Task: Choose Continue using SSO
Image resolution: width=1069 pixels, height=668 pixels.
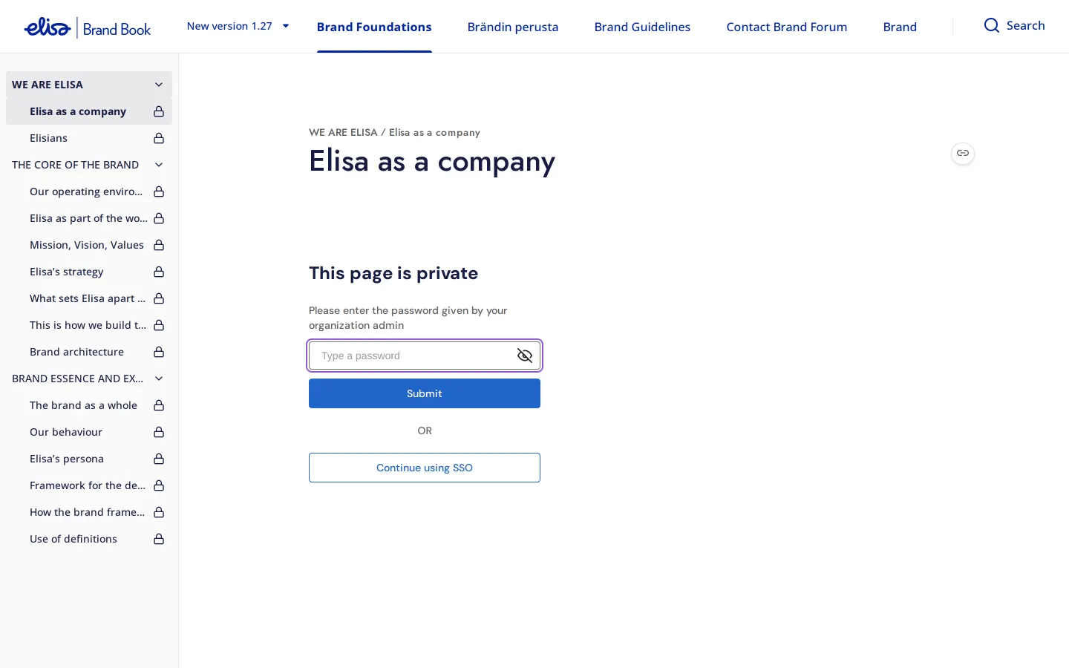Action: pyautogui.click(x=425, y=468)
